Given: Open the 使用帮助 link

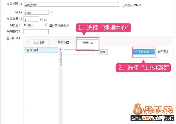Looking at the screenshot, I should point(163,52).
